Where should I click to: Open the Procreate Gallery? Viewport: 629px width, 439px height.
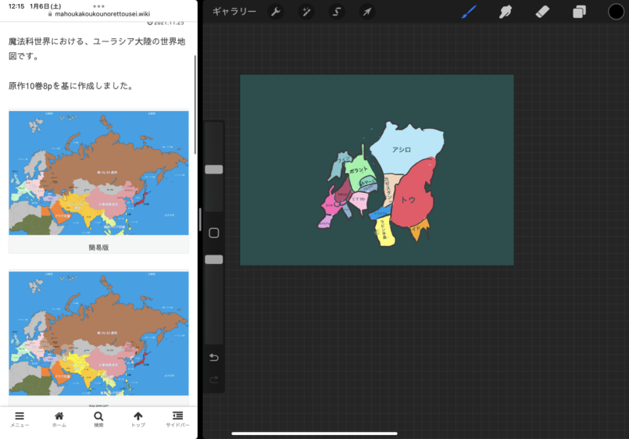(x=234, y=12)
